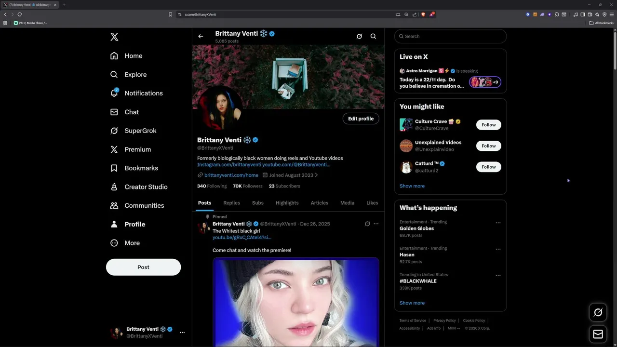Switch to the Articles tab

tap(319, 203)
